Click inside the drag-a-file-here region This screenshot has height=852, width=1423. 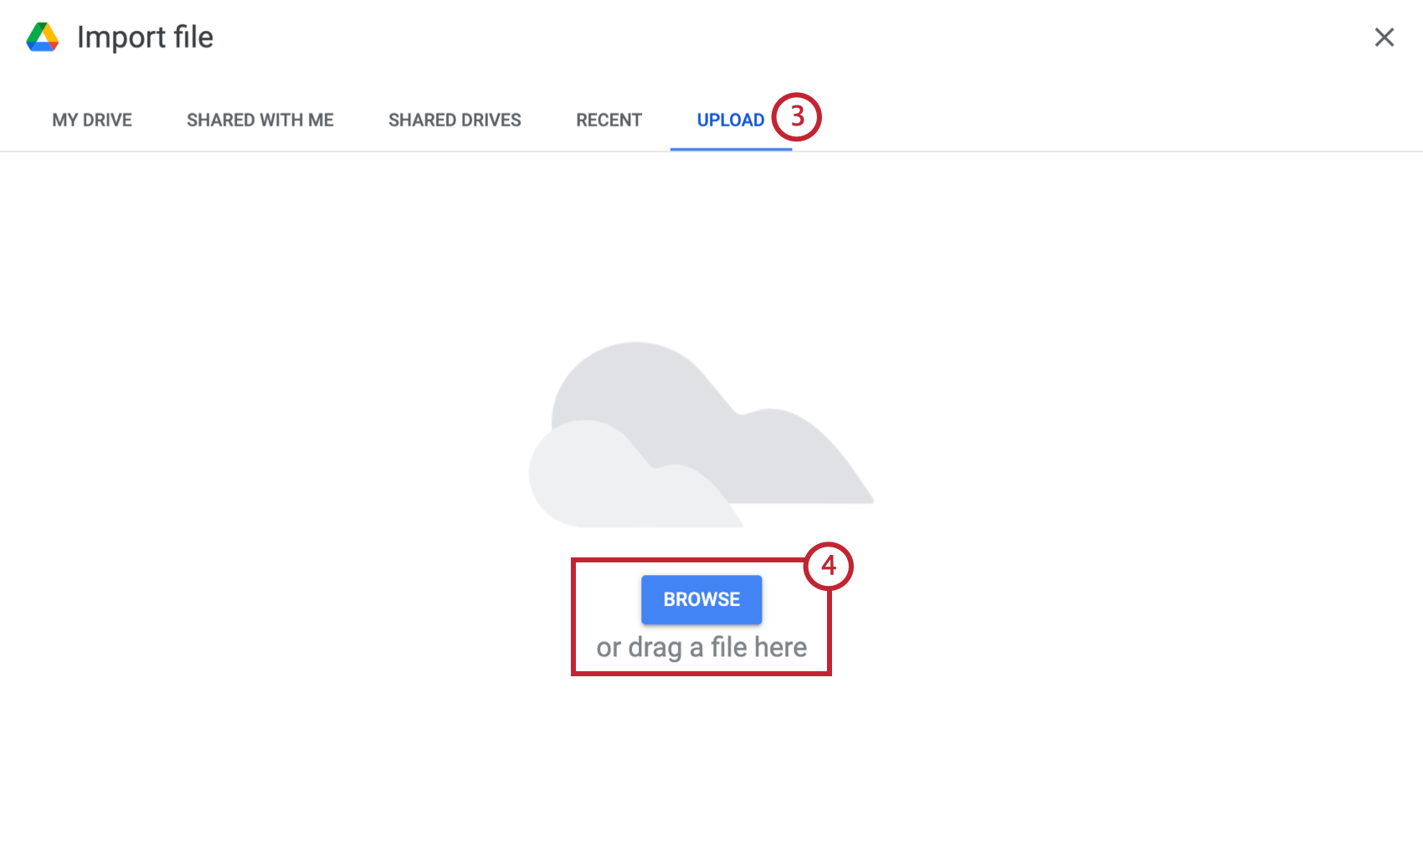coord(701,617)
